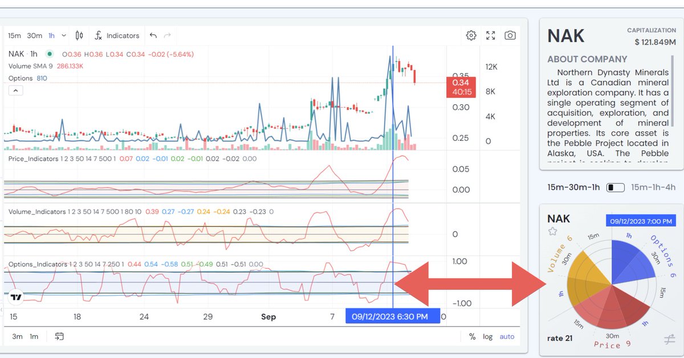Click the ABOUT COMPANY heading
This screenshot has width=684, height=358.
click(x=587, y=59)
